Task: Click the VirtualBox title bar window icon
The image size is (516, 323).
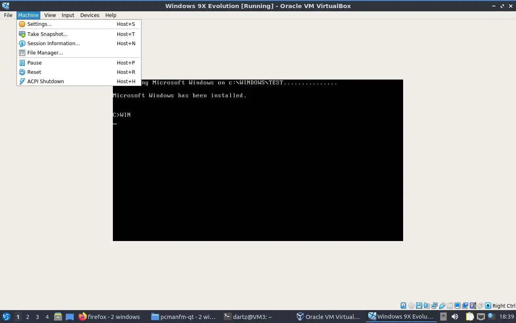Action: [5, 6]
